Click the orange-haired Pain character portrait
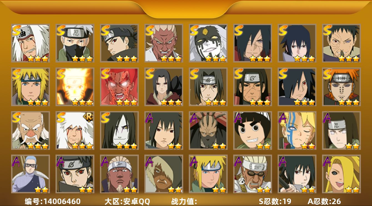 (x=341, y=87)
